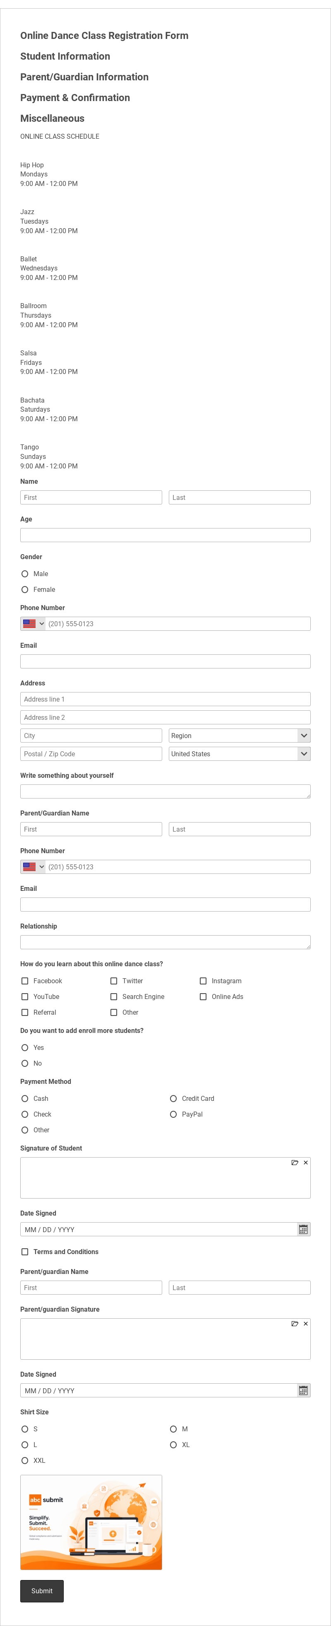Select Cash as payment method
This screenshot has width=331, height=1626.
[24, 1098]
